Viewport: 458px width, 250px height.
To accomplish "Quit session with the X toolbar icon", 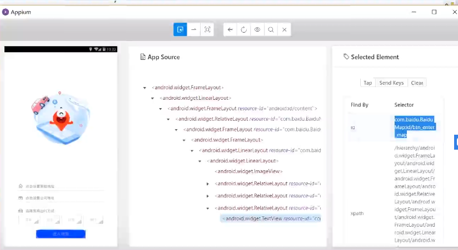I will [284, 29].
